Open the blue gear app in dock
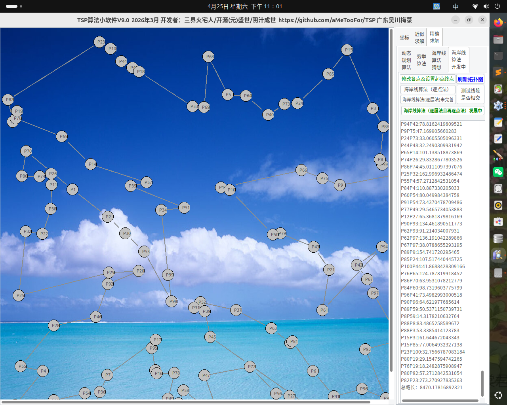The image size is (507, 405). [498, 106]
